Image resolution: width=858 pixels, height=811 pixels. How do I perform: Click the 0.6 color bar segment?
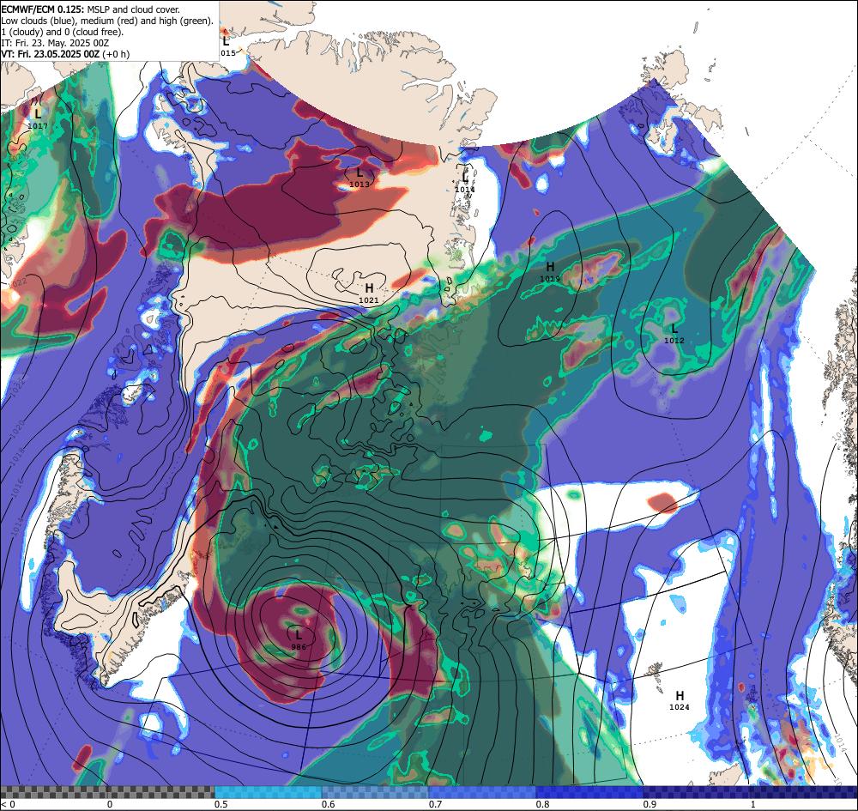(x=376, y=792)
